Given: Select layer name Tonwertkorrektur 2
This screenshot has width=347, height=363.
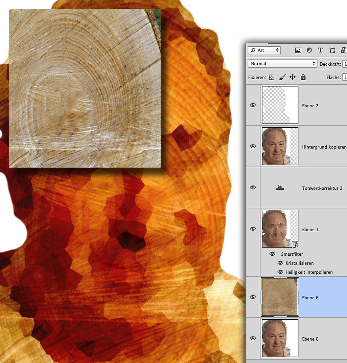Looking at the screenshot, I should click(322, 188).
